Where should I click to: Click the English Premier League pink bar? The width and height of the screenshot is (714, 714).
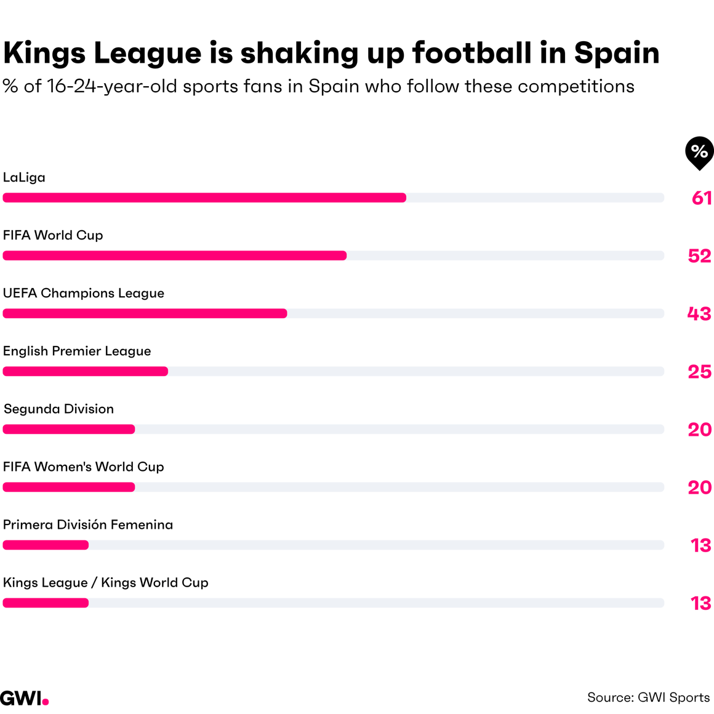[86, 371]
